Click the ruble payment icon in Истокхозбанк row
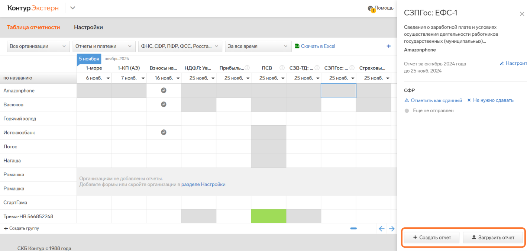527x251 pixels. (164, 132)
